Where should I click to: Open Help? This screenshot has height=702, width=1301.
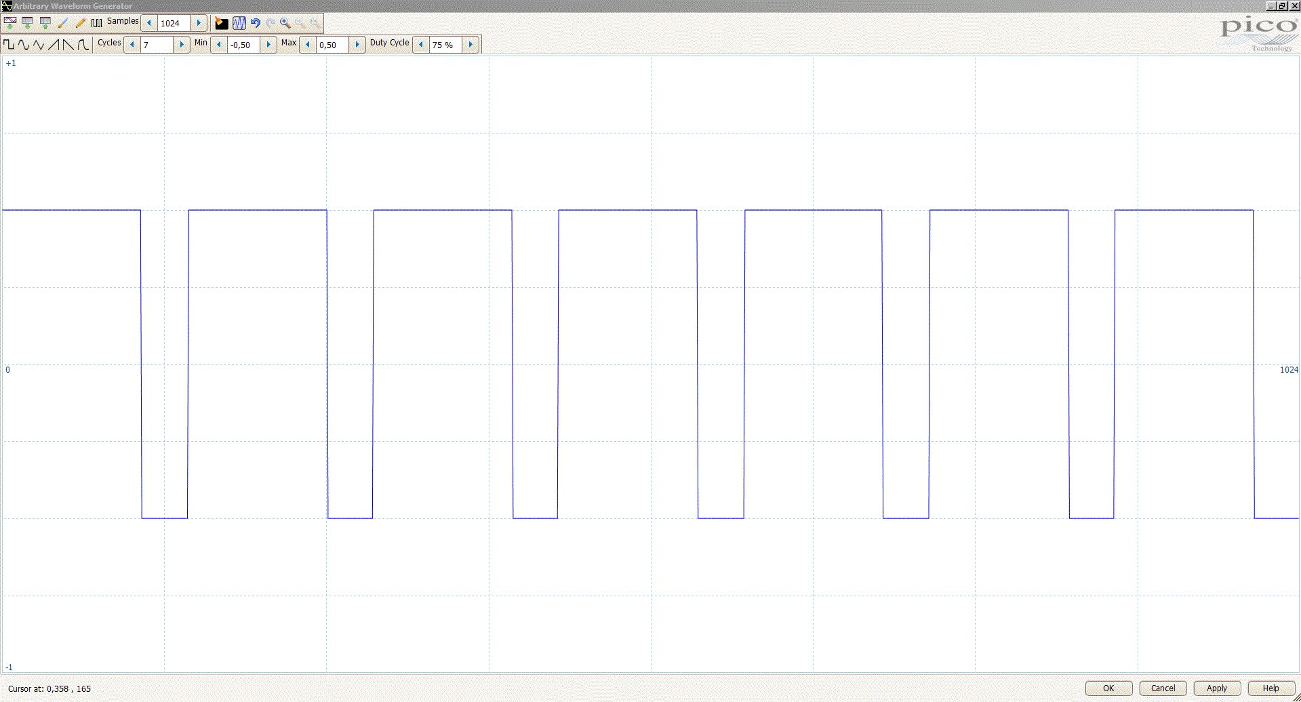tap(1271, 688)
